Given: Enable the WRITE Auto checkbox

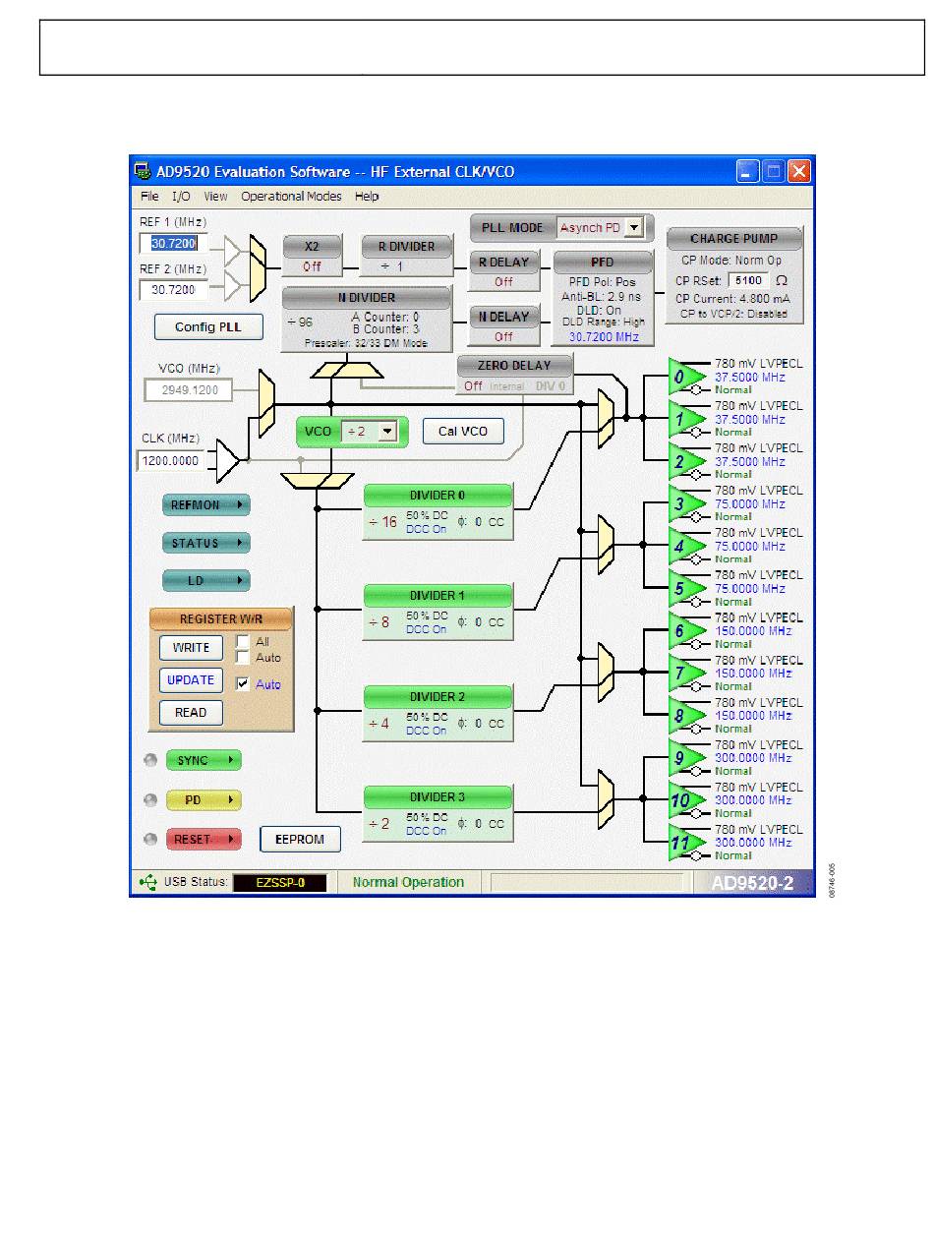Looking at the screenshot, I should (x=243, y=657).
